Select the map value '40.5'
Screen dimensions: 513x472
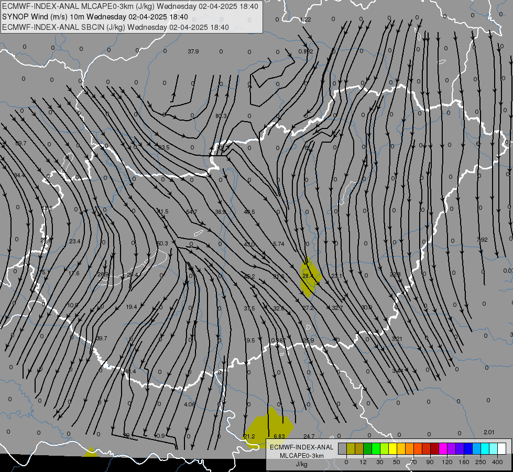pyautogui.click(x=249, y=212)
